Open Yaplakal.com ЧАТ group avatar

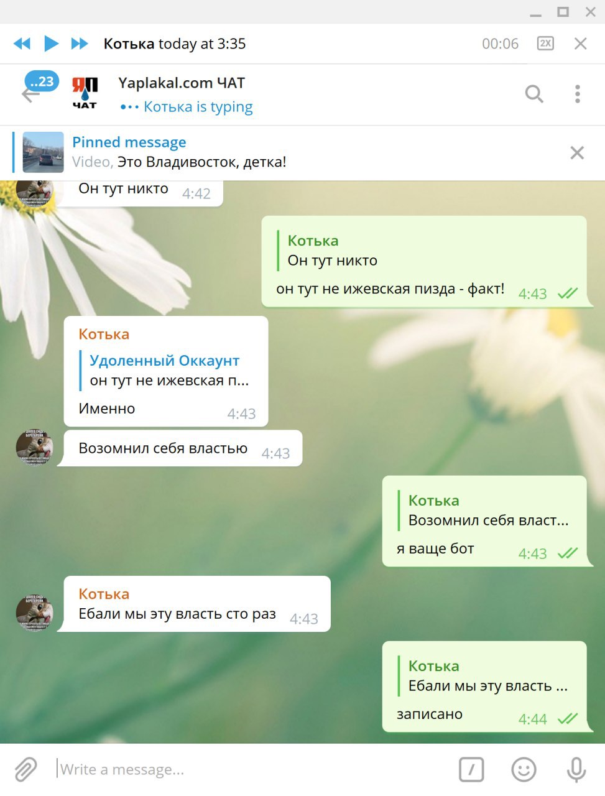(85, 94)
